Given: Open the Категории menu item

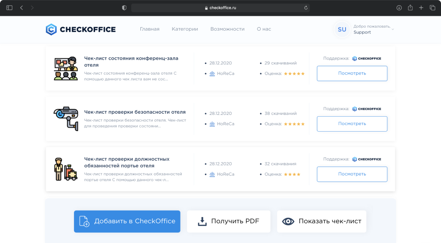Looking at the screenshot, I should 185,29.
